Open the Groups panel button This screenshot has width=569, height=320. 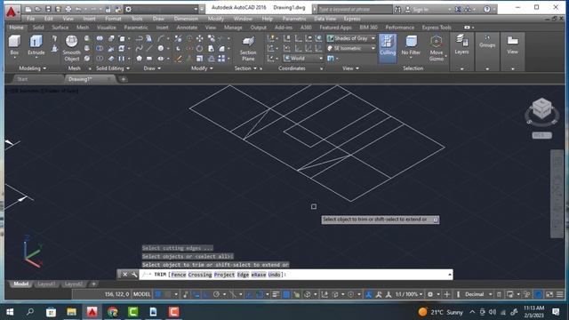(487, 42)
